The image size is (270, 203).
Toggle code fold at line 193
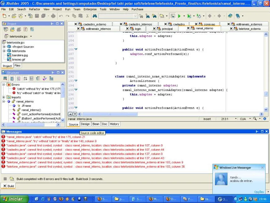(76, 81)
